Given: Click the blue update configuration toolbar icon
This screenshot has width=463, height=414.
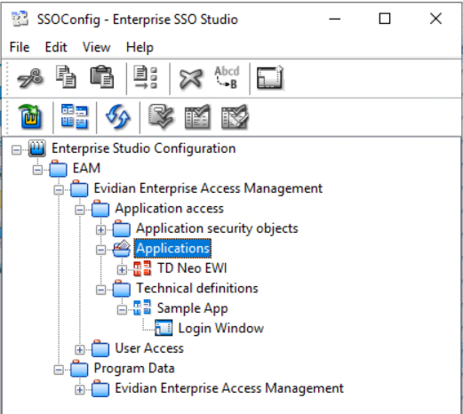Looking at the screenshot, I should 30,116.
